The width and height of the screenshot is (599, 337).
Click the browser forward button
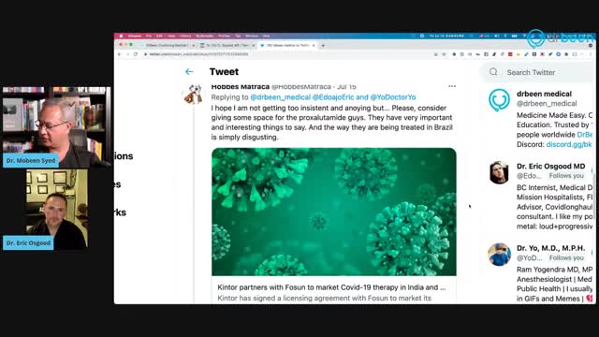point(127,54)
